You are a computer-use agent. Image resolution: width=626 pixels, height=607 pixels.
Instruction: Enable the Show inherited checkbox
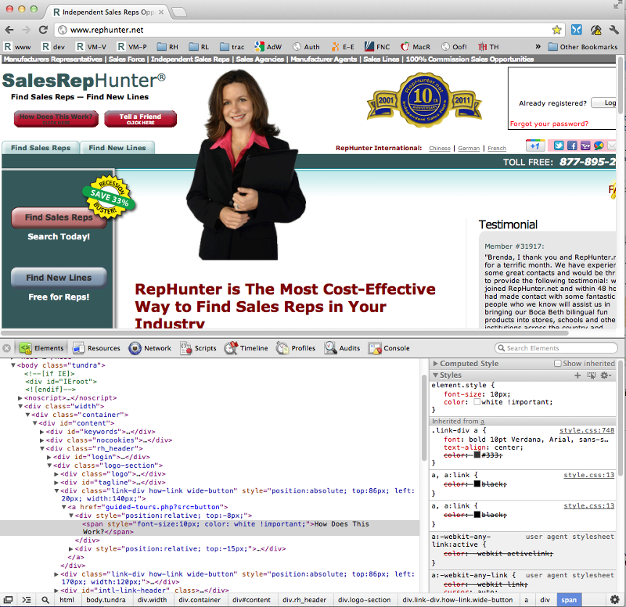558,363
